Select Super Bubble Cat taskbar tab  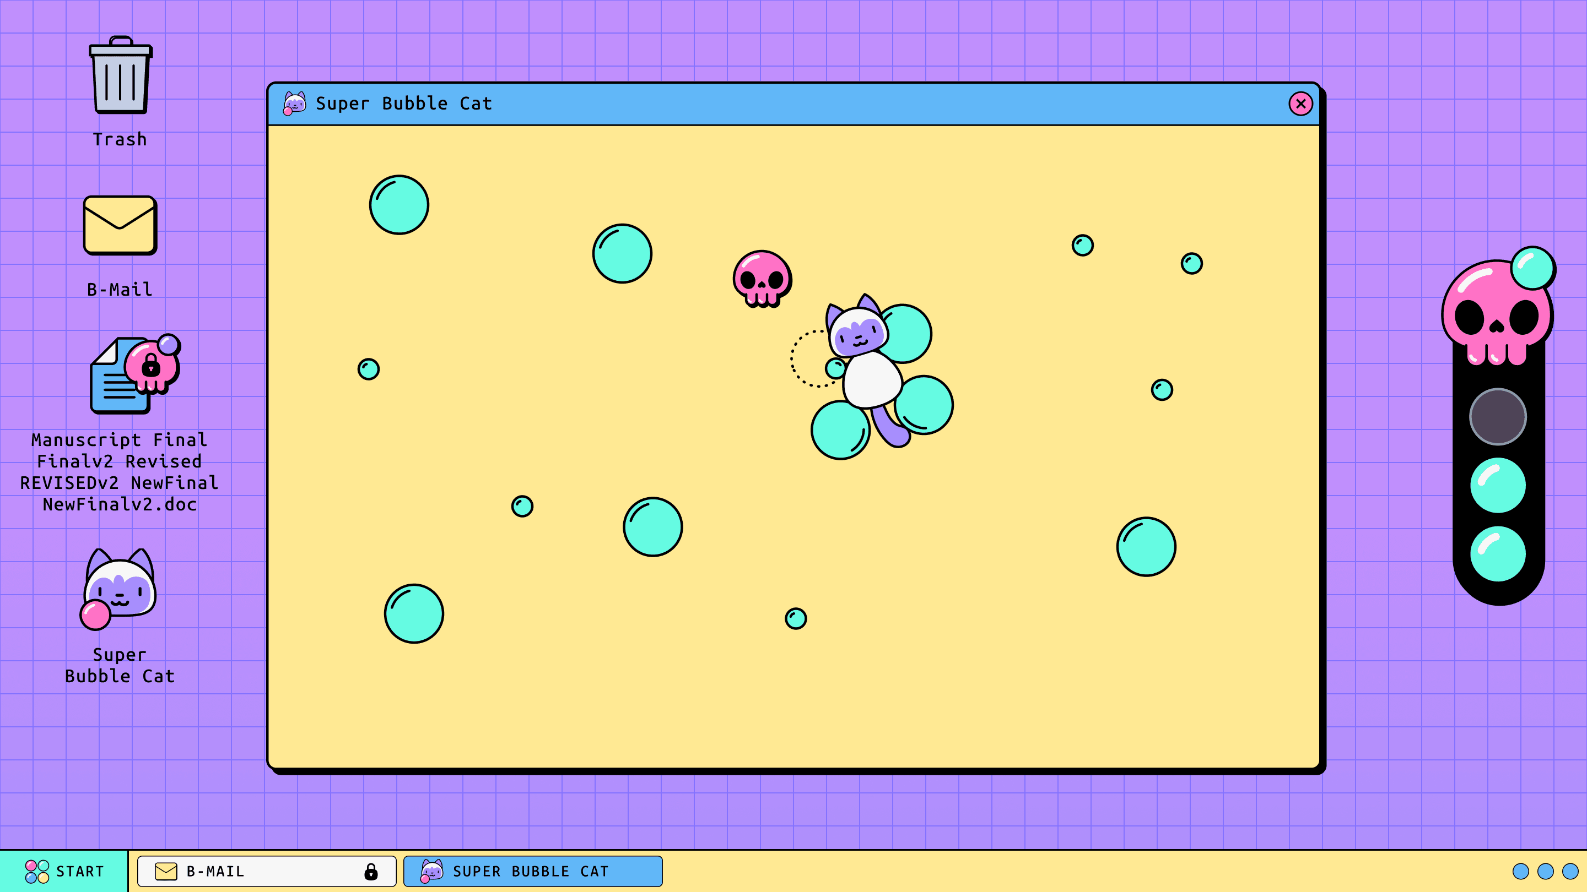pos(533,872)
